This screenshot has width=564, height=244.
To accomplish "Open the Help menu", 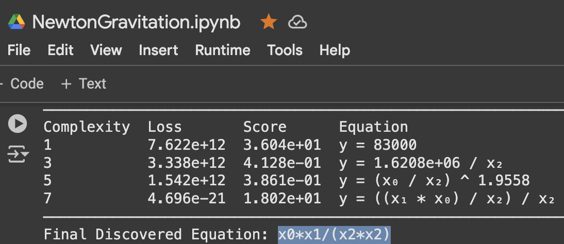I will (x=335, y=50).
